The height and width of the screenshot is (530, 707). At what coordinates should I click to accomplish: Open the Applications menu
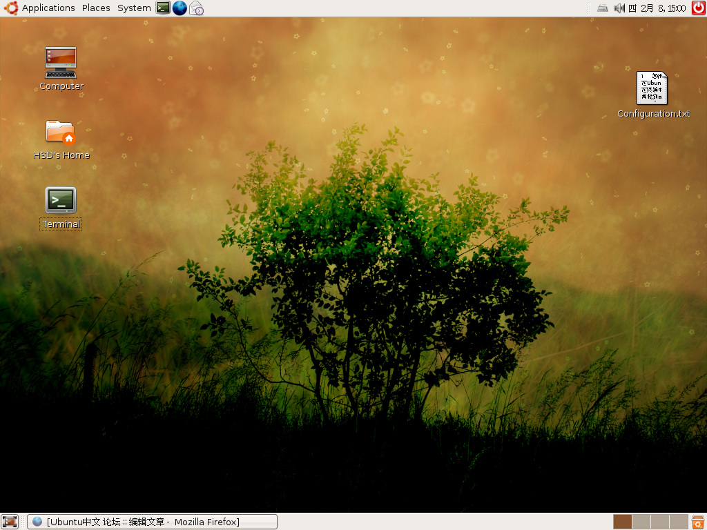[x=48, y=8]
